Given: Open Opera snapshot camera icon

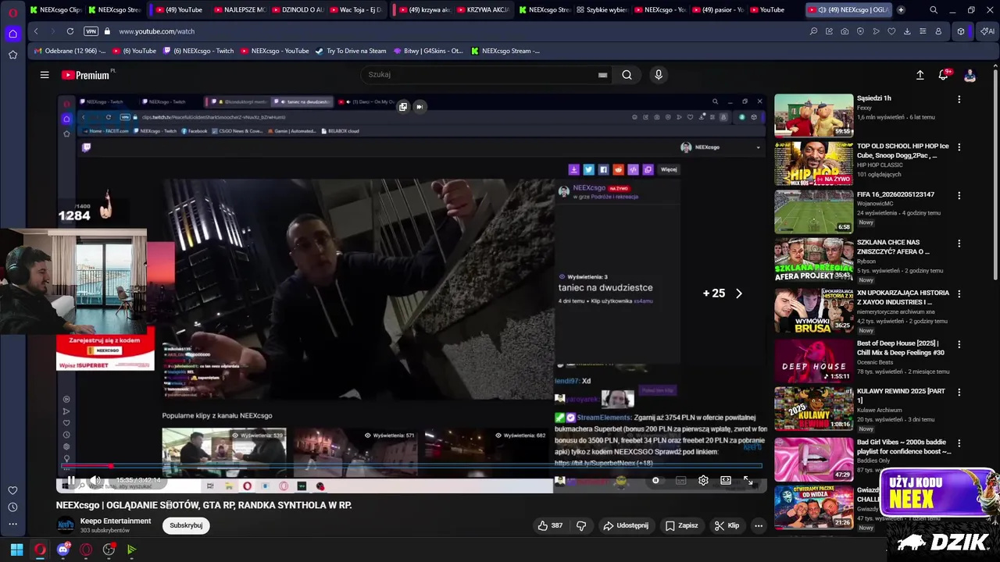Looking at the screenshot, I should (x=845, y=31).
